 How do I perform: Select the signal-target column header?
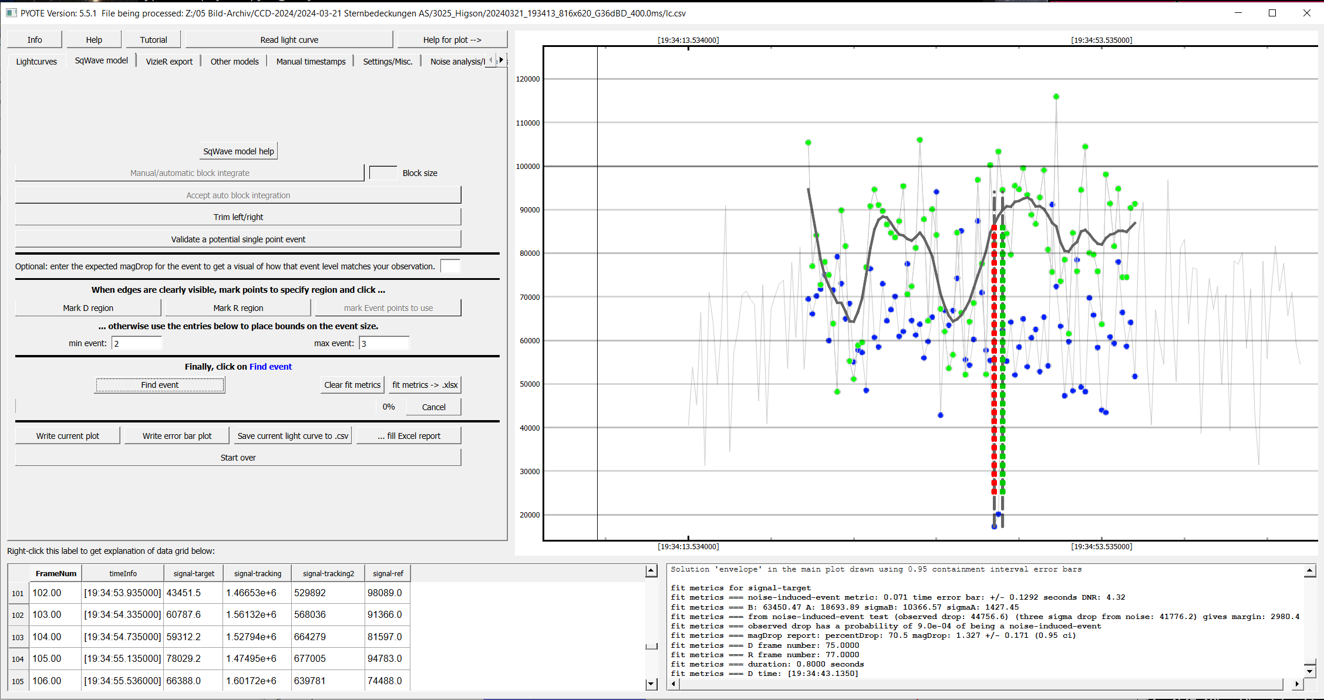pyautogui.click(x=194, y=573)
